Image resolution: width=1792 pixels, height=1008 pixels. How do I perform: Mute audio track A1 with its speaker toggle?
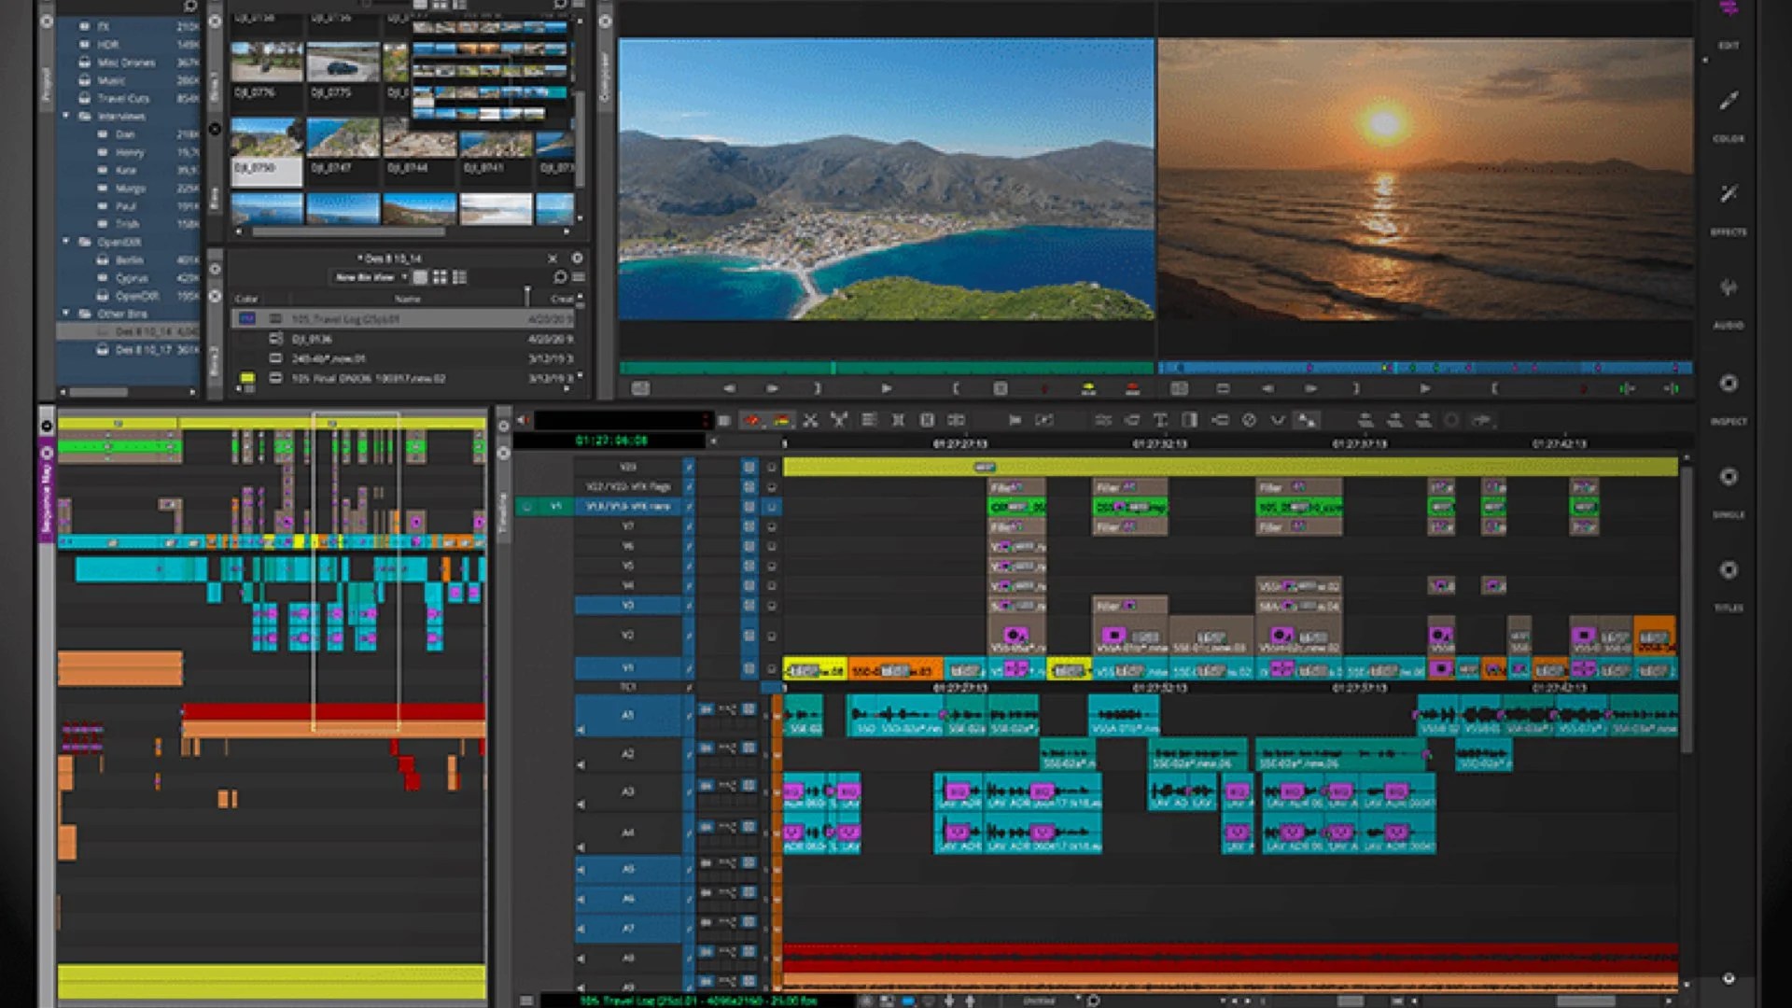[x=581, y=728]
